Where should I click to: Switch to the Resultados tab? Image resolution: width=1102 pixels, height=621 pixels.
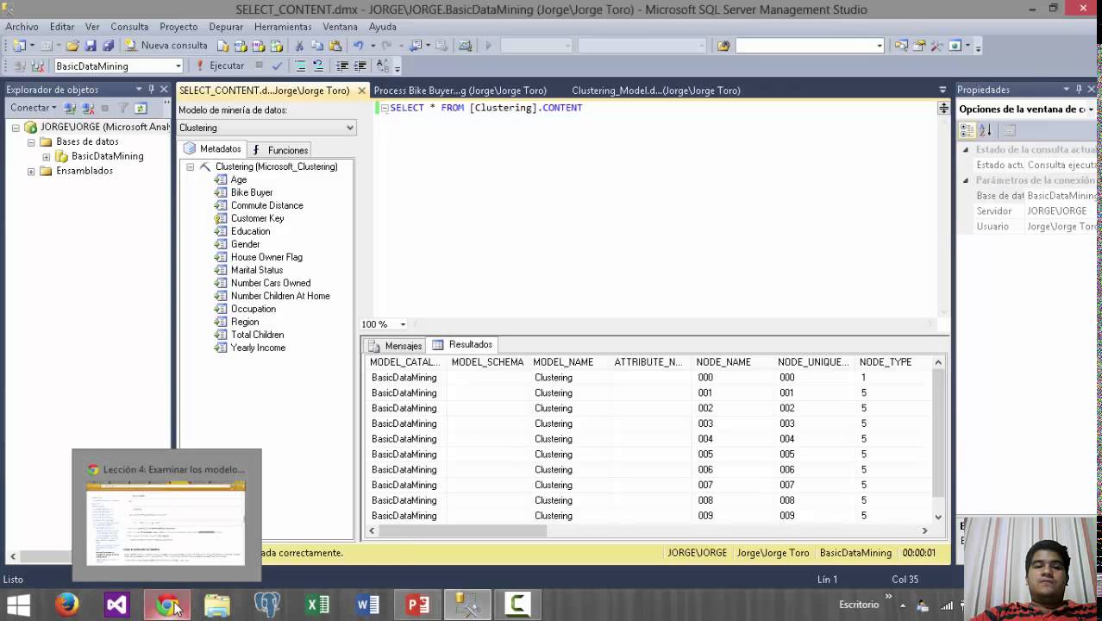(x=462, y=344)
